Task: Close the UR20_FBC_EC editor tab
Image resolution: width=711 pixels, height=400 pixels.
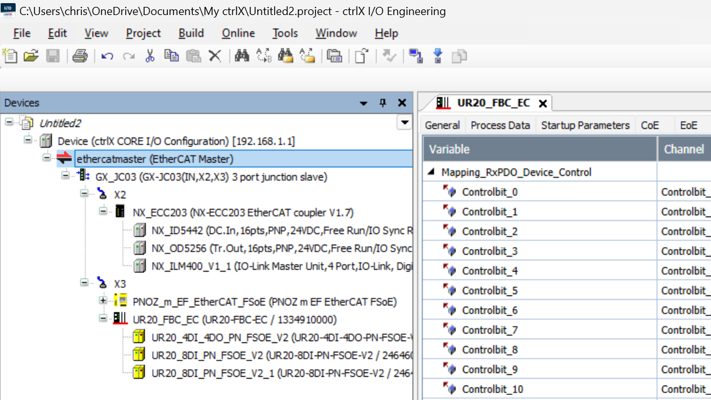Action: (x=543, y=103)
